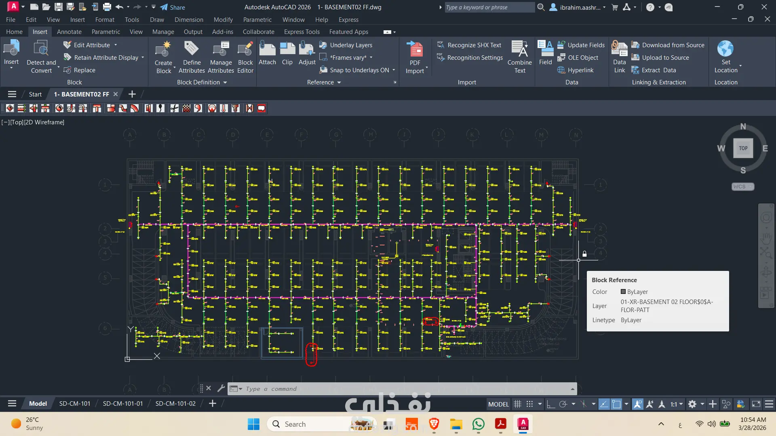Toggle object snap in status bar
776x436 pixels.
(616, 404)
